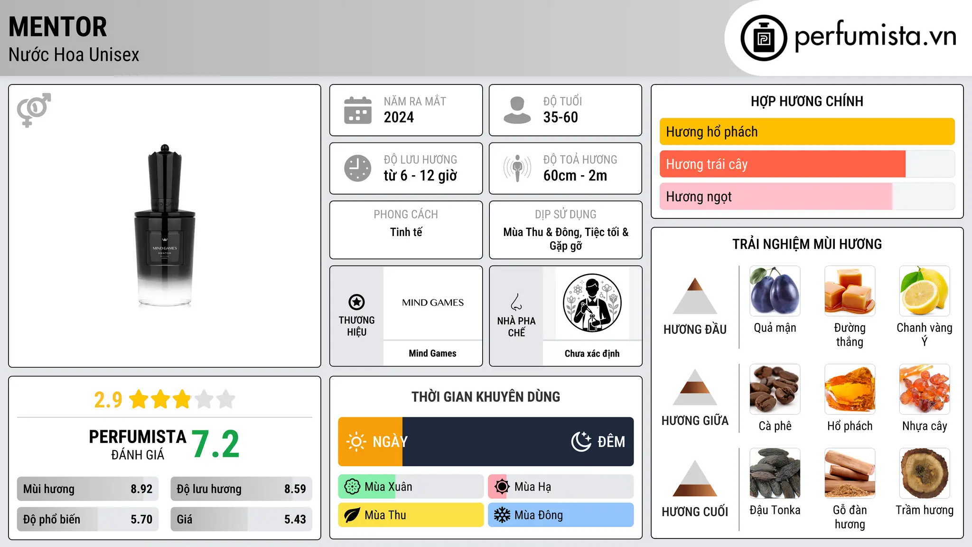Click the Hương đầu pyramid icon
972x547 pixels.
pyautogui.click(x=695, y=296)
